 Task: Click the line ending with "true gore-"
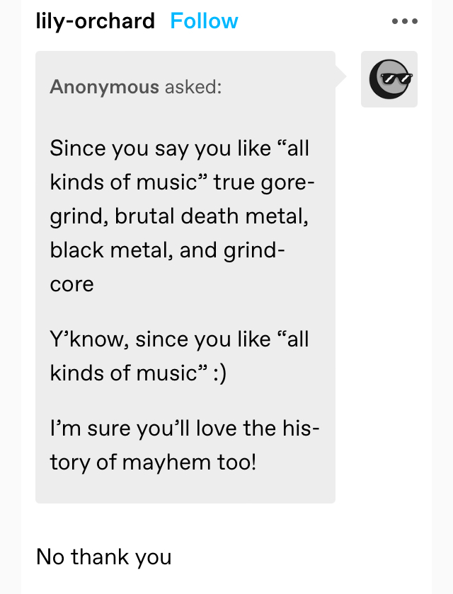point(182,182)
